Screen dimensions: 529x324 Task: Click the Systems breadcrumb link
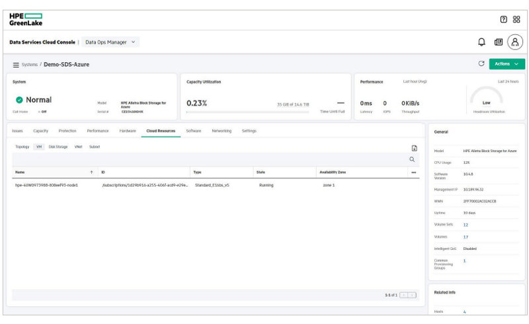coord(30,64)
